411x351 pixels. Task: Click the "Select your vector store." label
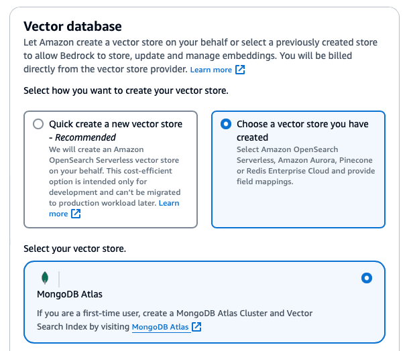pyautogui.click(x=74, y=249)
